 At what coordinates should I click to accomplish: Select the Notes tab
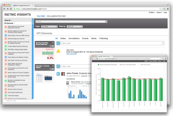(63, 38)
